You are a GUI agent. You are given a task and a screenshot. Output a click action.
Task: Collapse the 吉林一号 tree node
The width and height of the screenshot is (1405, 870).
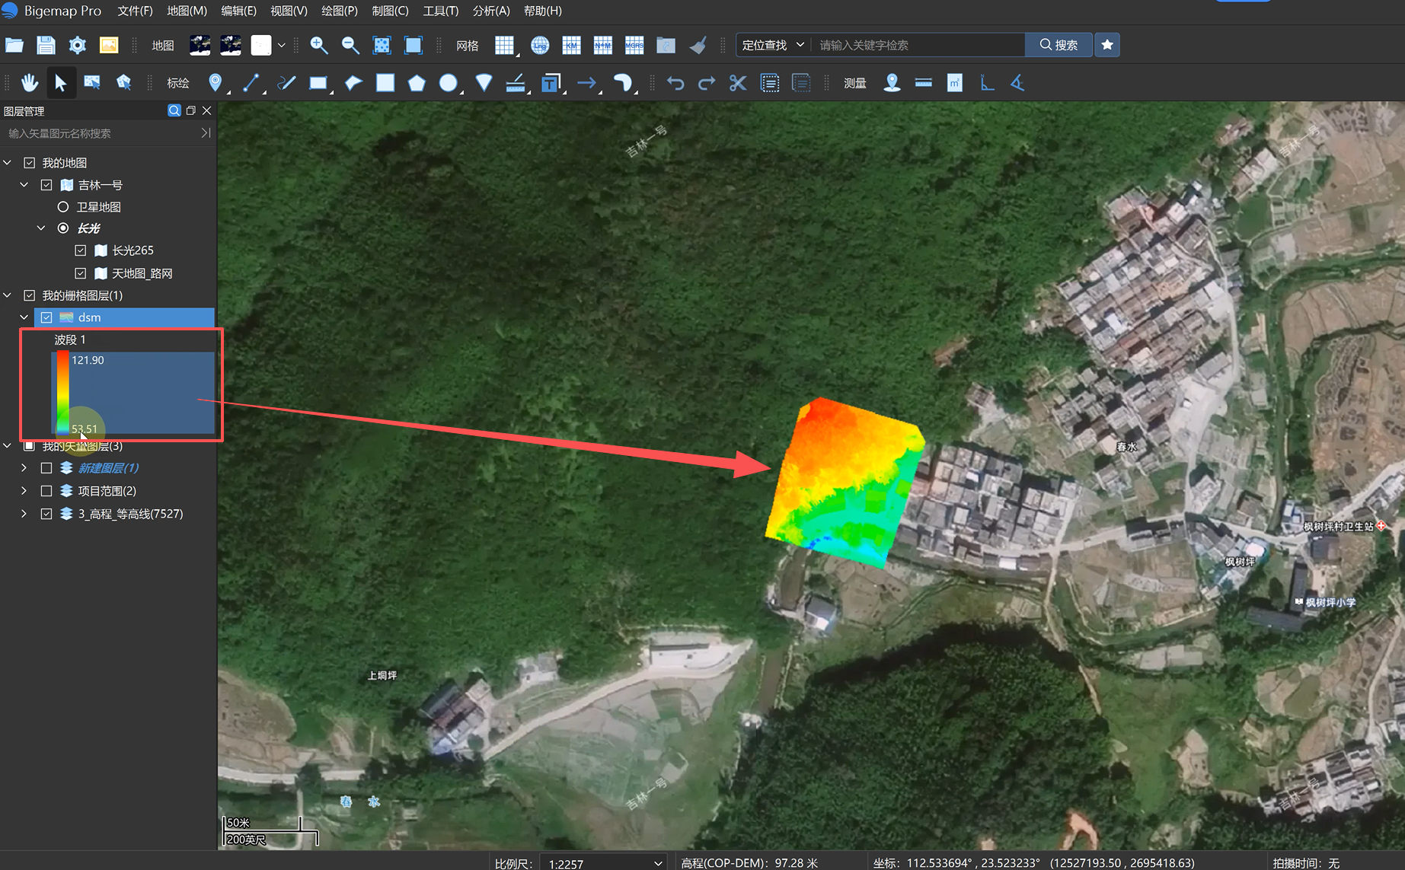tap(24, 185)
